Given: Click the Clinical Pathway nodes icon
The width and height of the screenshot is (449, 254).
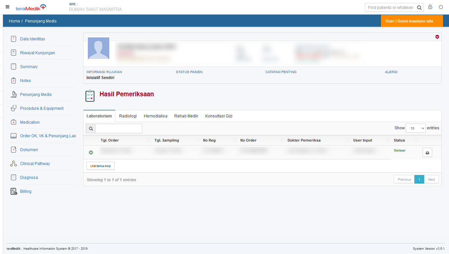Looking at the screenshot, I should (x=14, y=164).
